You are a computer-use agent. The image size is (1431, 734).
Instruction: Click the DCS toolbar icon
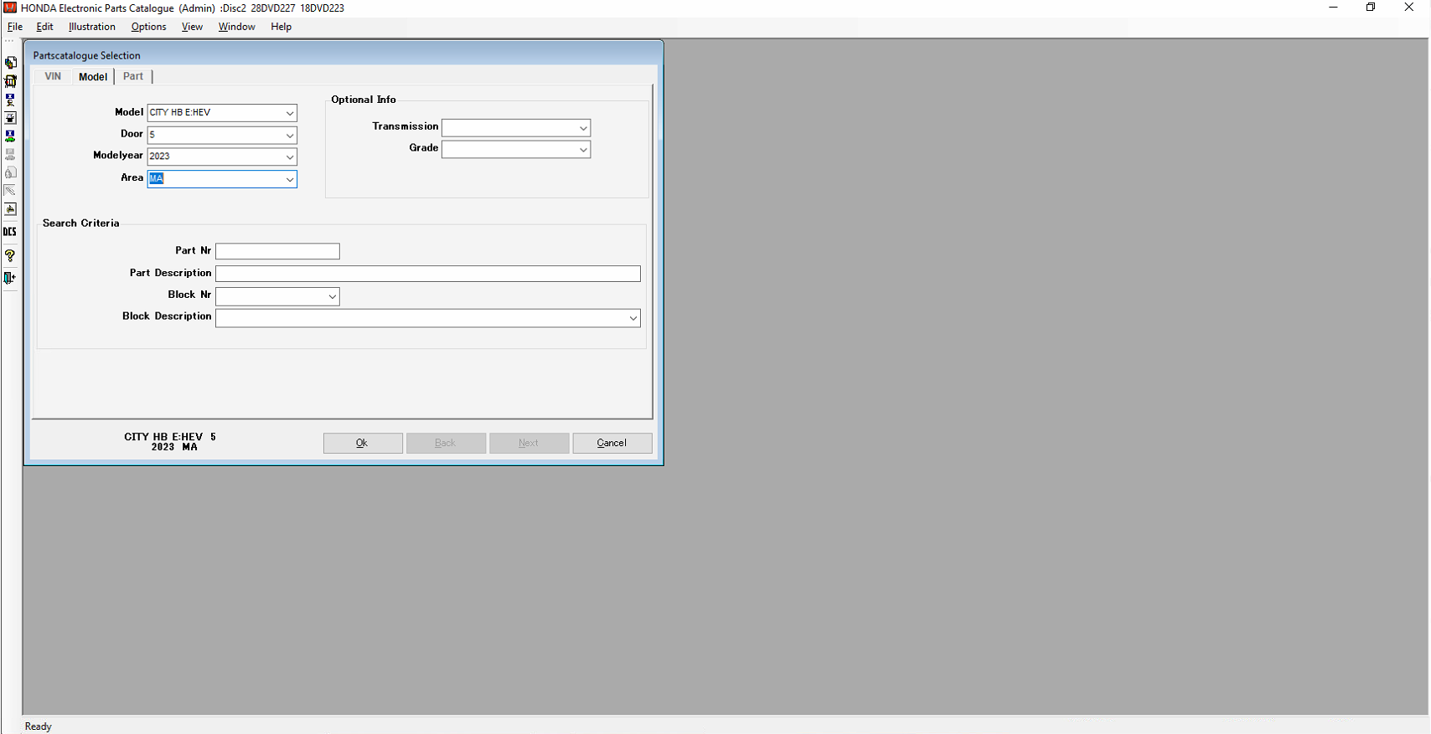point(10,232)
